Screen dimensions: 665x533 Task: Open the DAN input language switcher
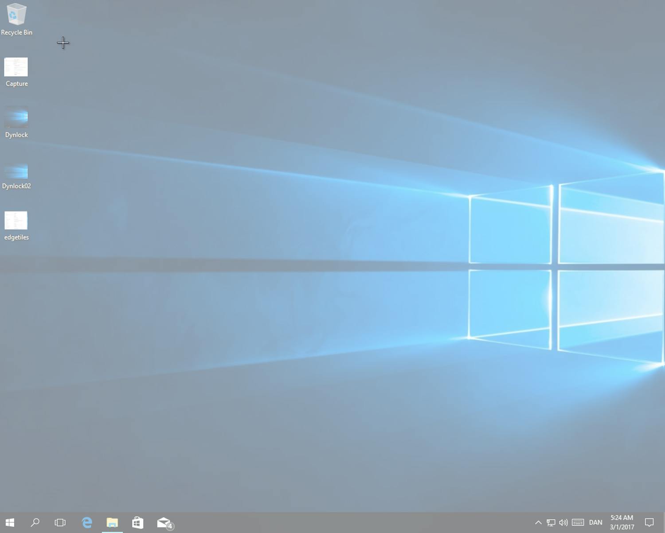pyautogui.click(x=595, y=523)
